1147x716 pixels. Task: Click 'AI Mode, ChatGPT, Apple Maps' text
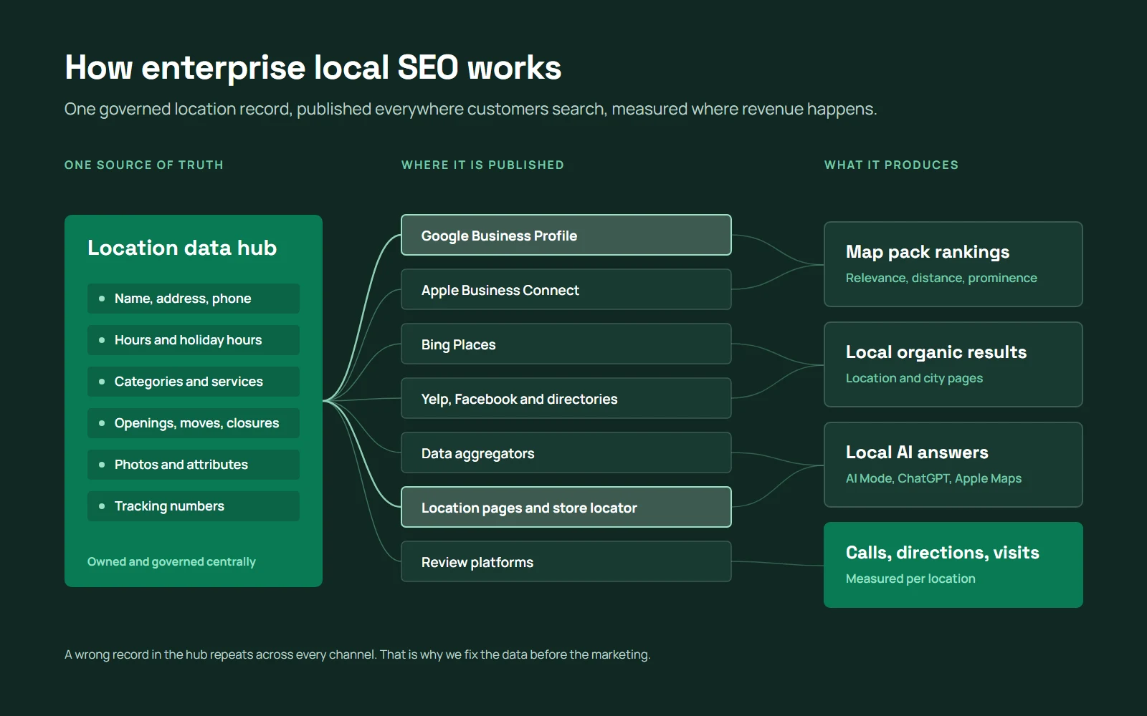(933, 478)
